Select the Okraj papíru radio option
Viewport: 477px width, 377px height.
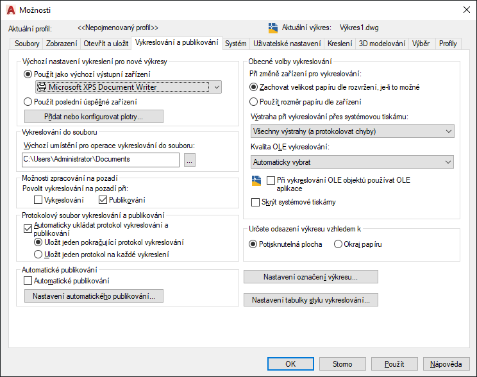click(338, 244)
